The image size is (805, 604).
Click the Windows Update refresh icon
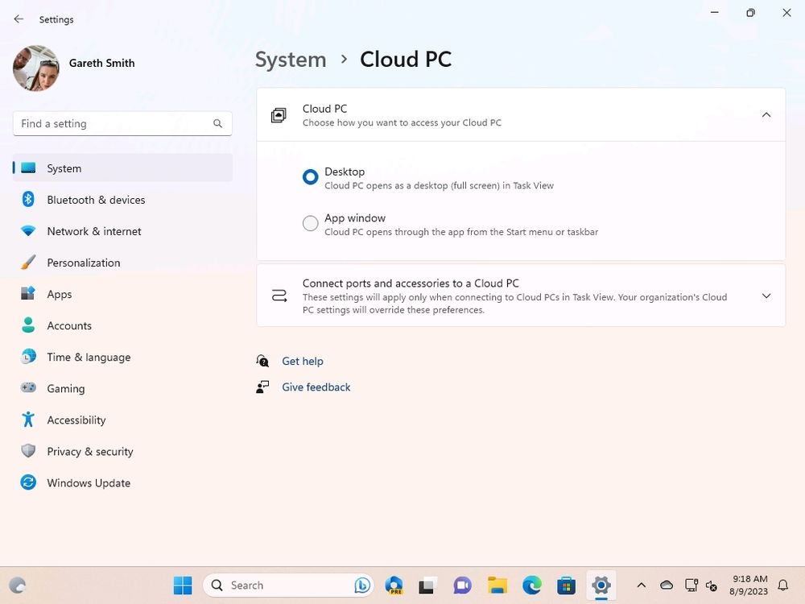(x=28, y=482)
